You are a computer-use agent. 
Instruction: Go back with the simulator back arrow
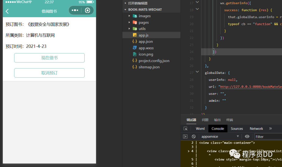(x=7, y=11)
